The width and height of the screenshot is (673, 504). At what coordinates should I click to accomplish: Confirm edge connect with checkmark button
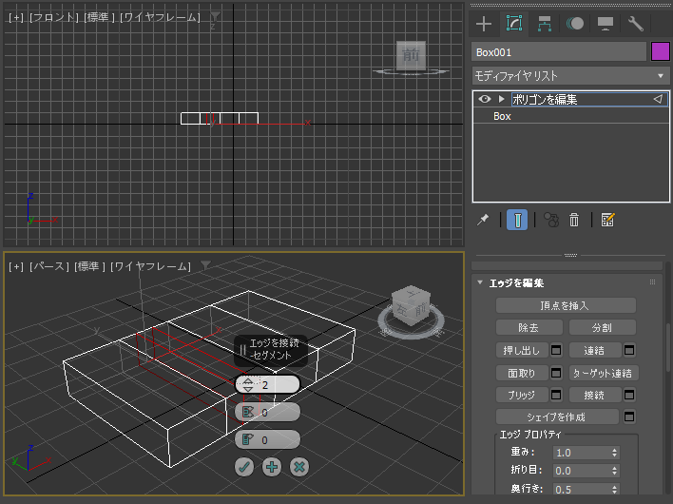point(244,467)
